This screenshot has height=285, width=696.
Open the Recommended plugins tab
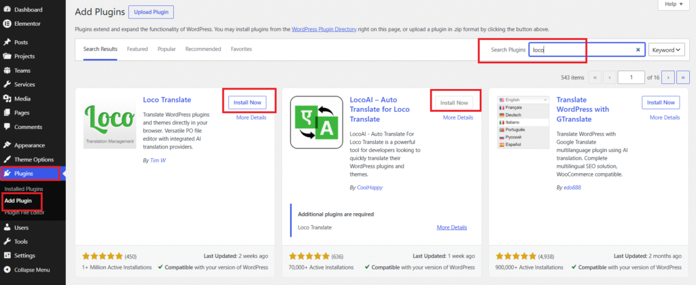(203, 50)
